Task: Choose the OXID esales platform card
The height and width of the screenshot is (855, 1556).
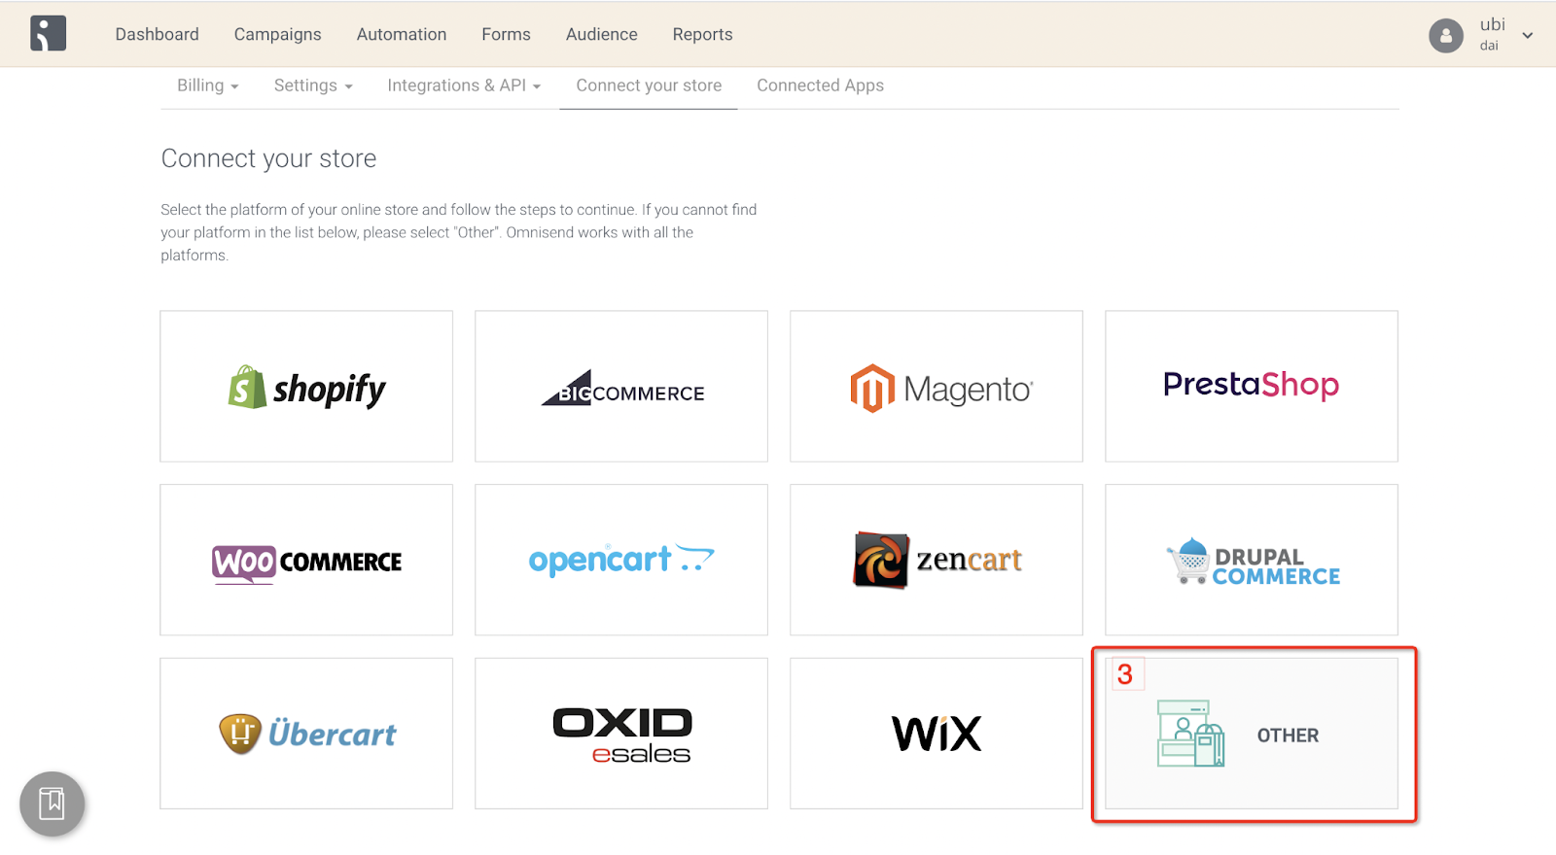Action: pos(621,734)
